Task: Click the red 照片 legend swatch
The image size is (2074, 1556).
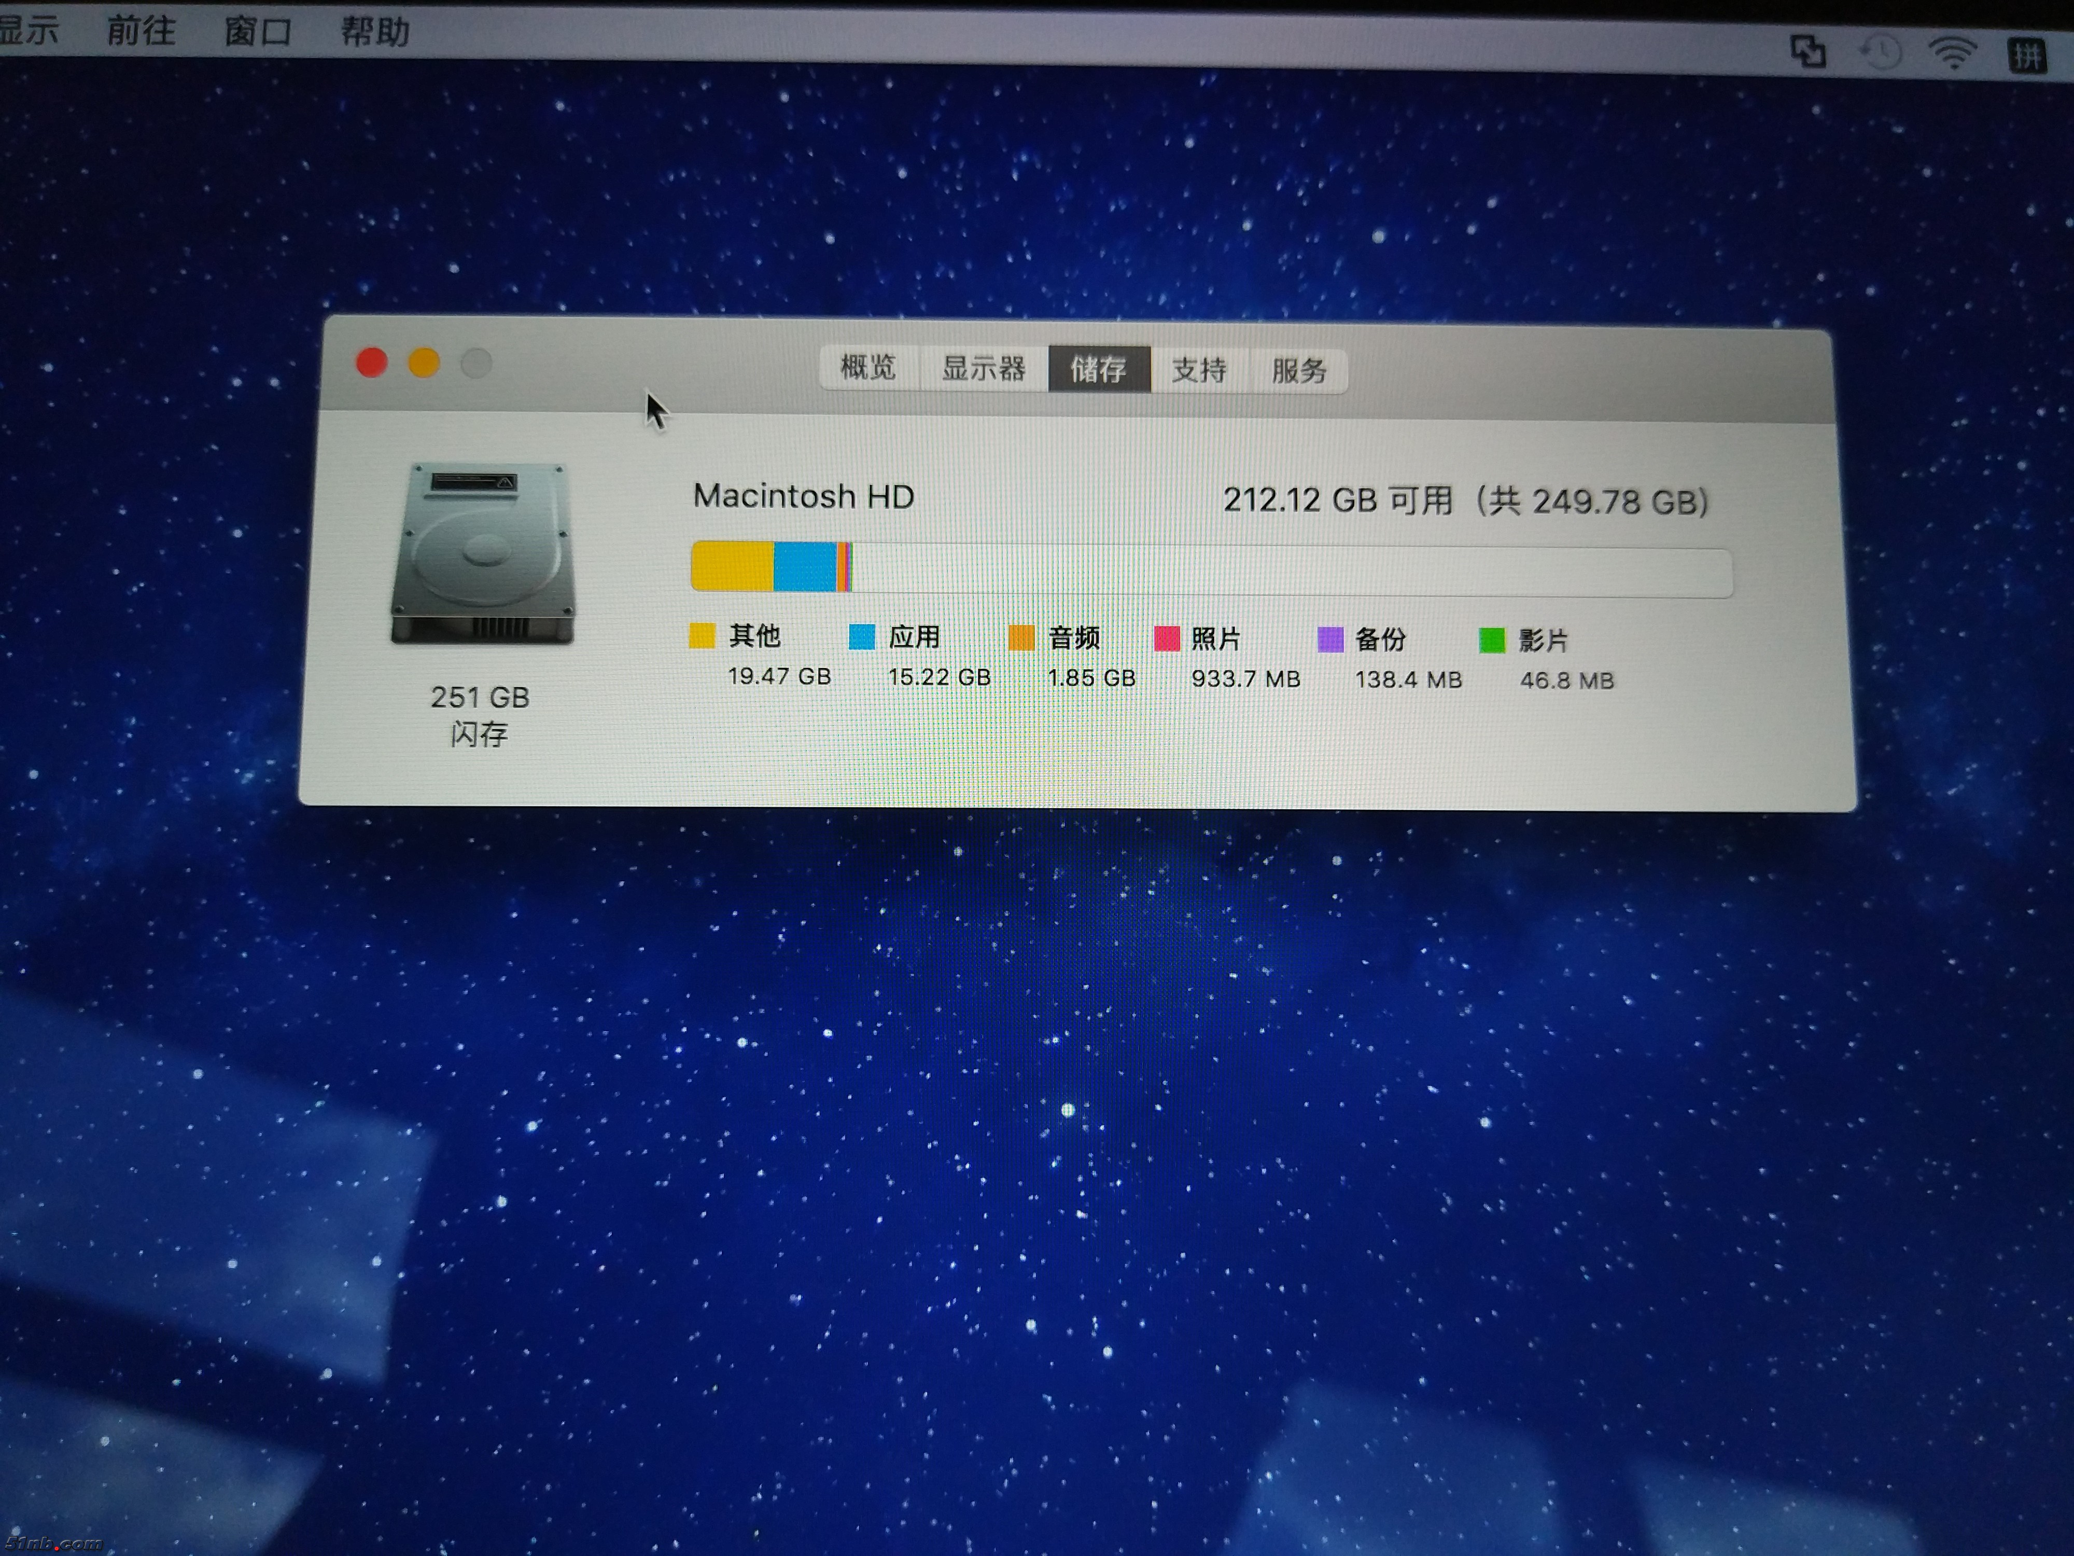Action: 1167,638
